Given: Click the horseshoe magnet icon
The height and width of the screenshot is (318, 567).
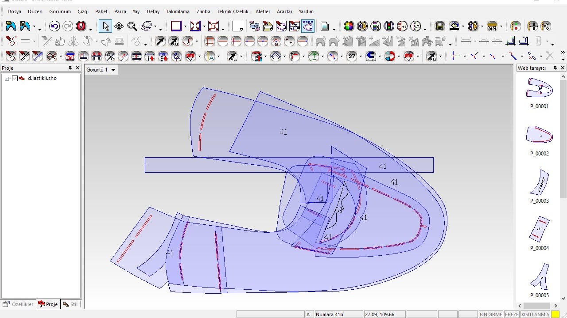Looking at the screenshot, I should [371, 56].
